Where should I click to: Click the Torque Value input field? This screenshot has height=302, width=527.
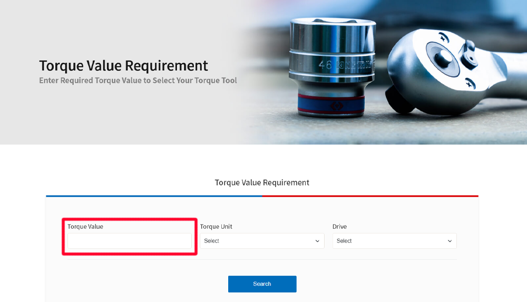tap(129, 241)
